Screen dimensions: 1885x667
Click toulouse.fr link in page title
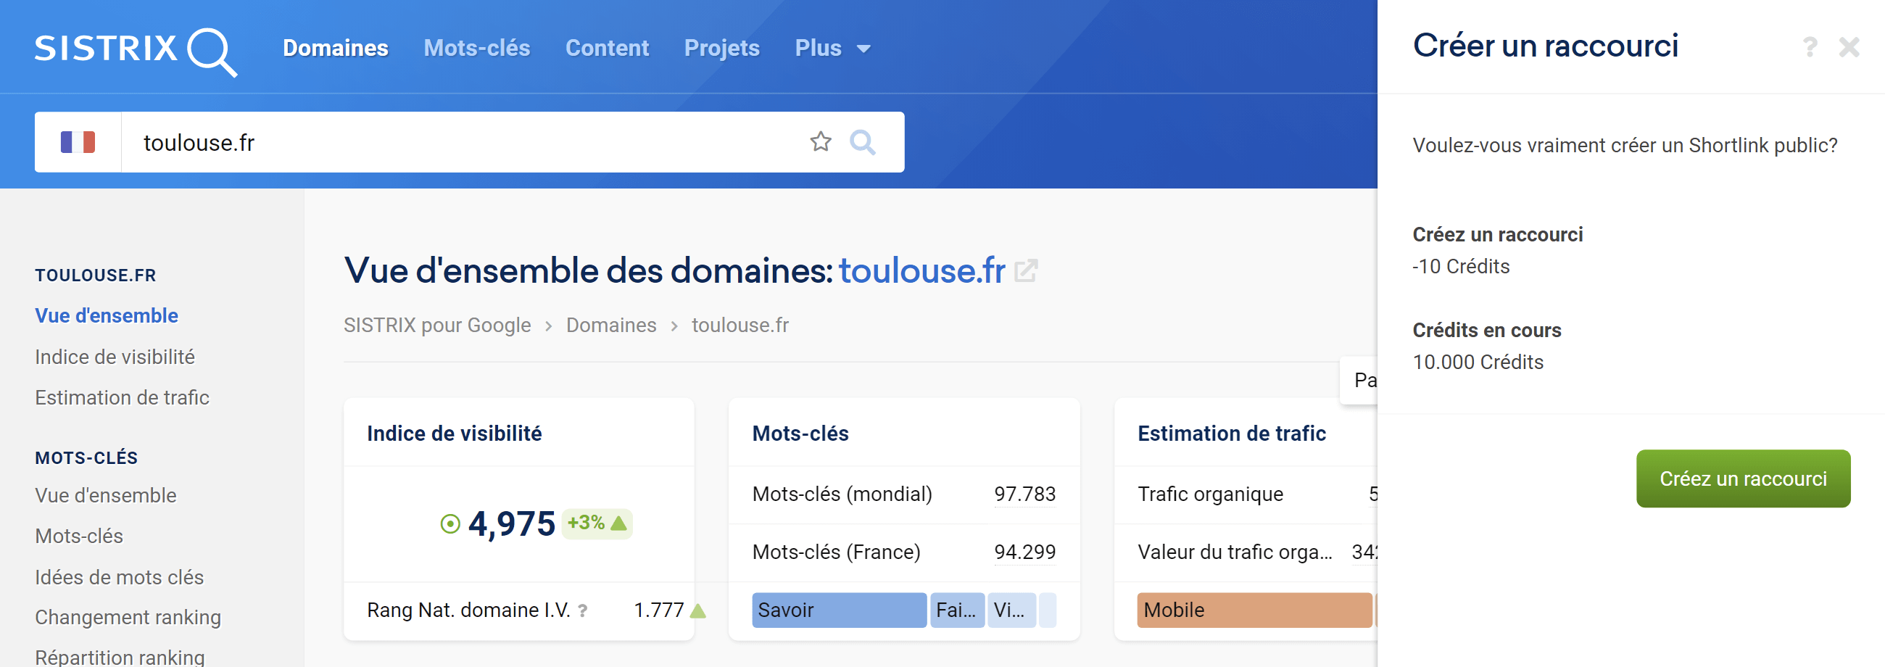point(922,270)
